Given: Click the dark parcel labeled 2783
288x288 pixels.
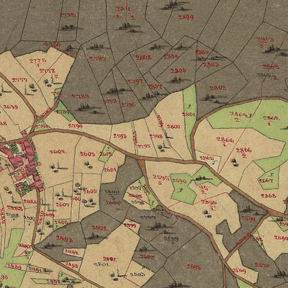Looking at the screenshot, I should point(81,96).
